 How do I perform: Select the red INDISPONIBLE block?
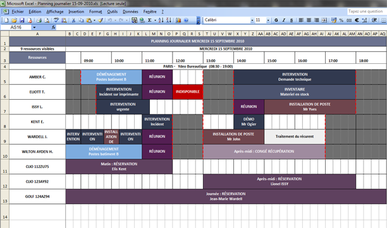coord(188,92)
